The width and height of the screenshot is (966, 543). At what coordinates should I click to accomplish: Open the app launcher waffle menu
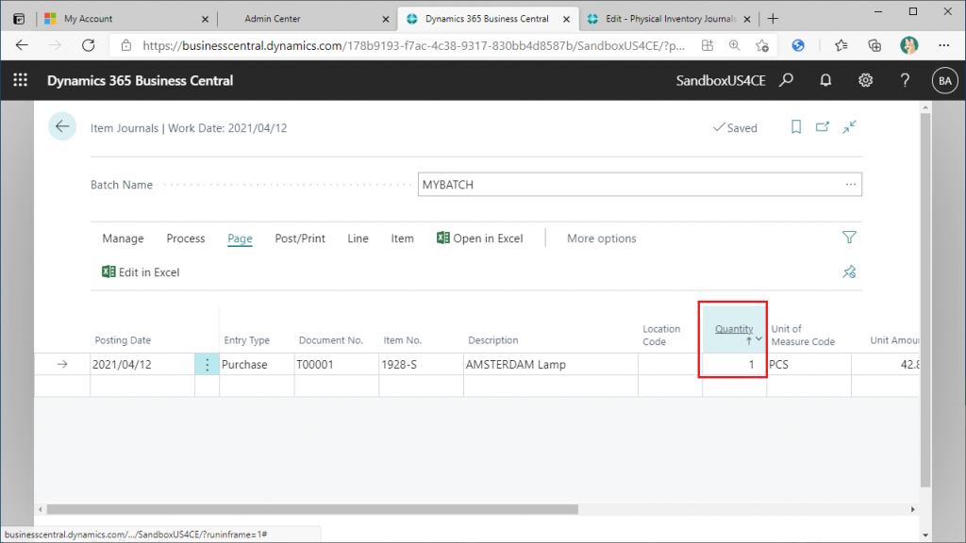(21, 80)
